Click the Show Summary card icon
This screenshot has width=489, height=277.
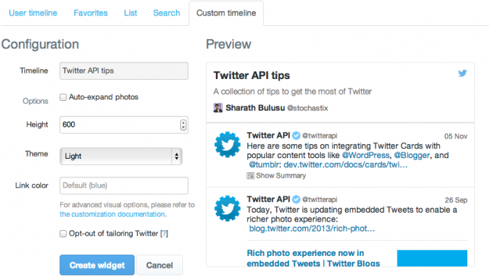pos(250,176)
